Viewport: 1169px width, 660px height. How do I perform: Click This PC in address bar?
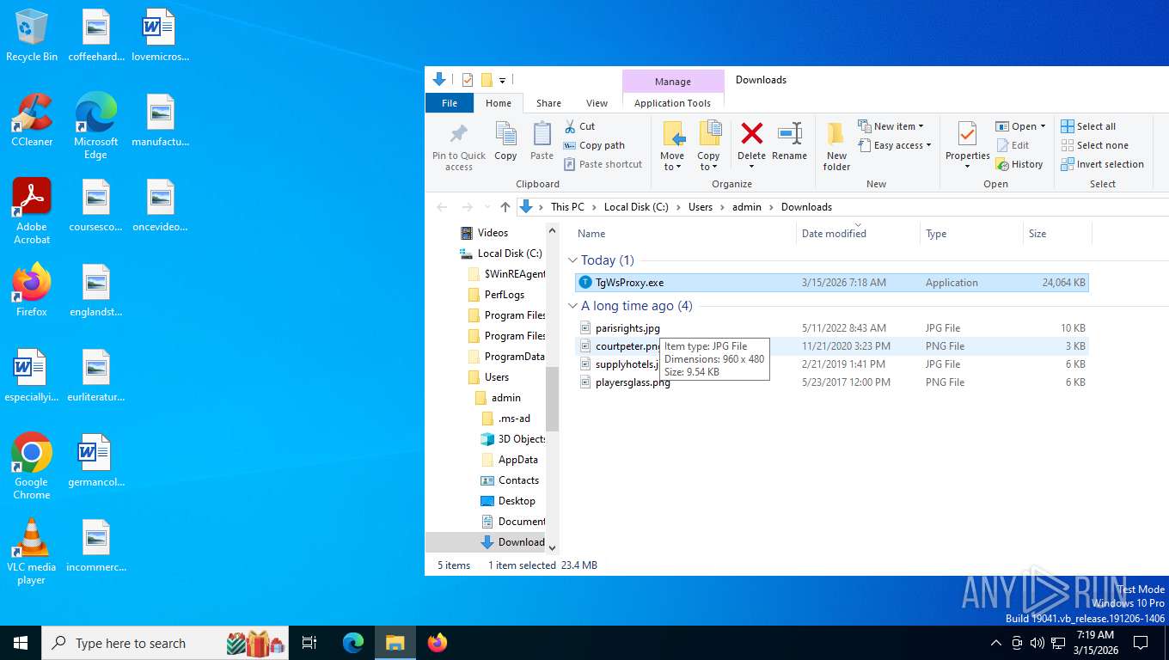pos(567,207)
